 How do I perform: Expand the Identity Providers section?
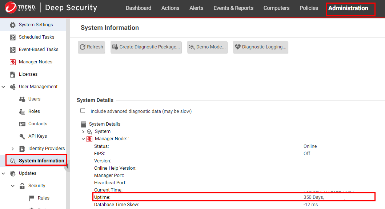pyautogui.click(x=13, y=149)
